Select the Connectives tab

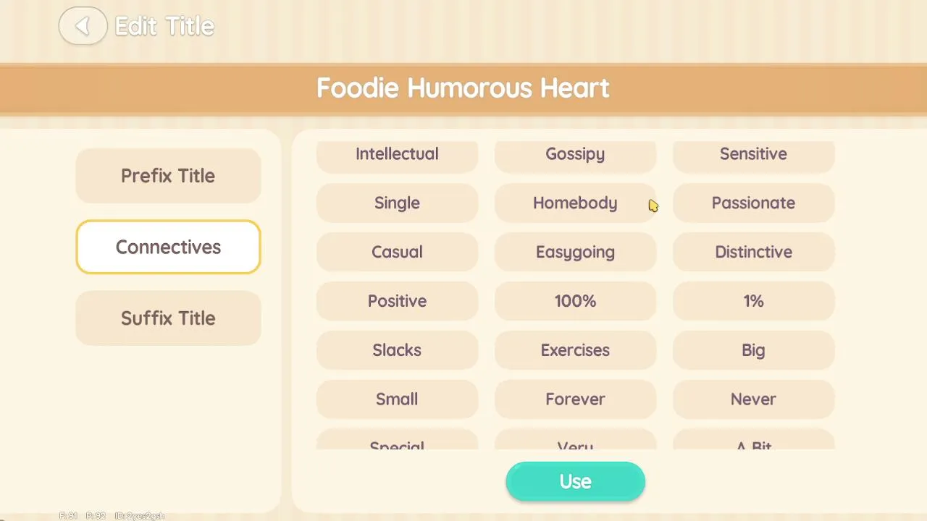coord(168,247)
